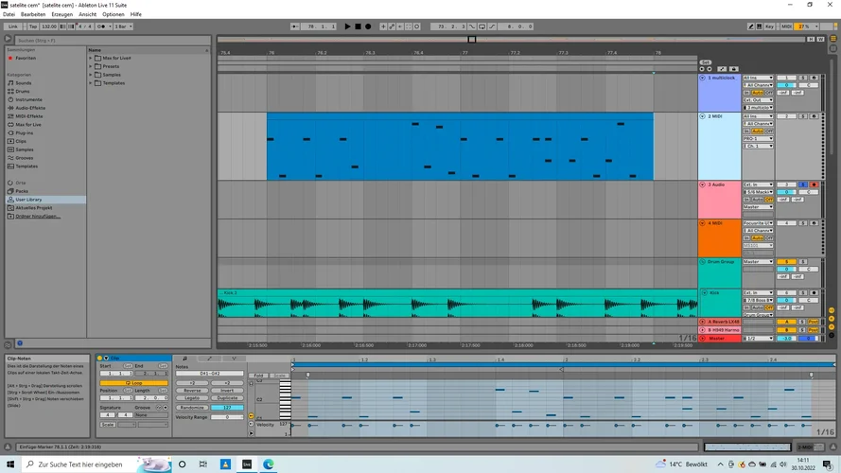Expand the Samples folder

91,75
